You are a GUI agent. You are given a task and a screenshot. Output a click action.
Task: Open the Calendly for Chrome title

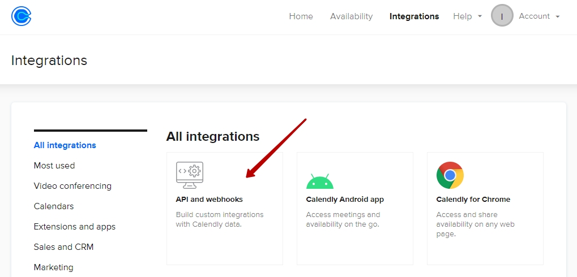click(473, 200)
